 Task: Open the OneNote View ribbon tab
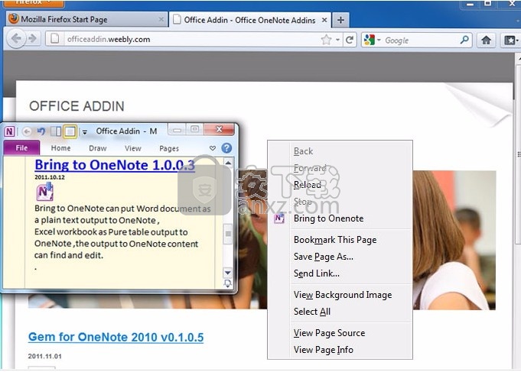[133, 148]
